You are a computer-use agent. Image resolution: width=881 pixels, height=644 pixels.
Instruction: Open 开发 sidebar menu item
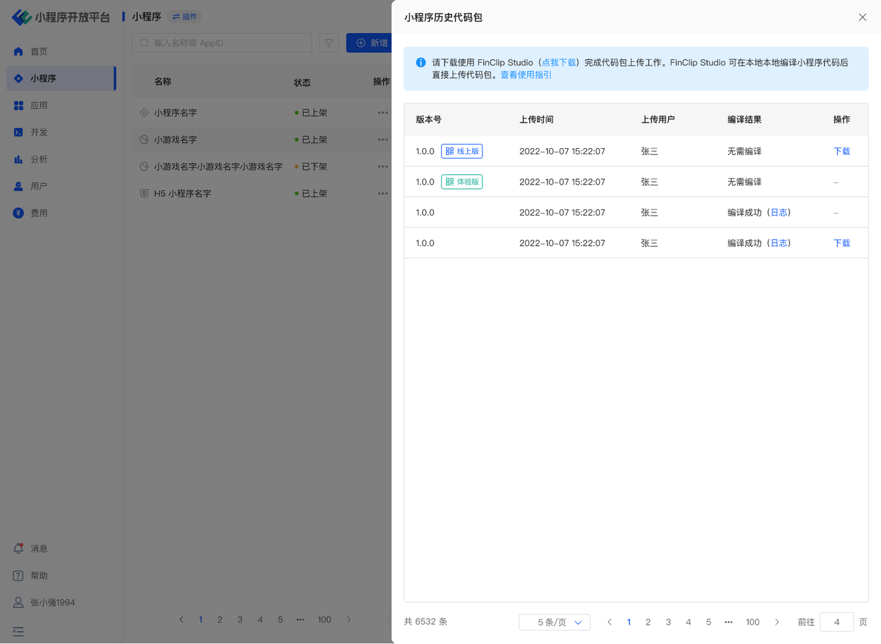pyautogui.click(x=39, y=132)
